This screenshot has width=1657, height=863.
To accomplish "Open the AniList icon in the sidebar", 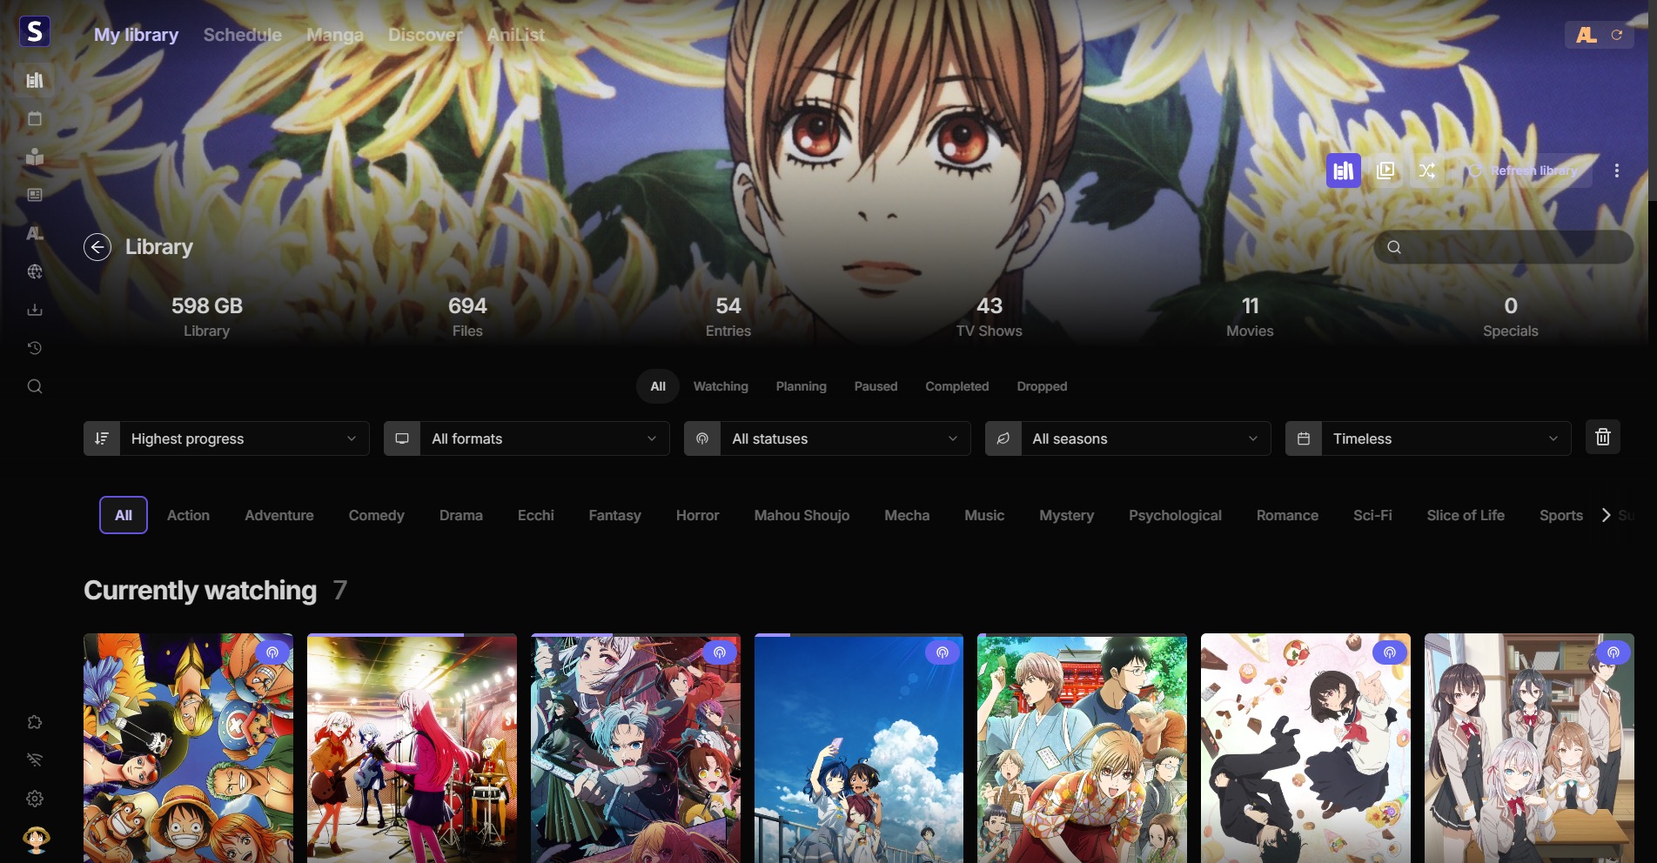I will 35,233.
